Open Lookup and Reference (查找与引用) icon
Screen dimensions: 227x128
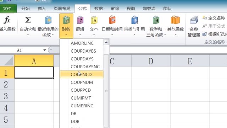[x=134, y=20]
